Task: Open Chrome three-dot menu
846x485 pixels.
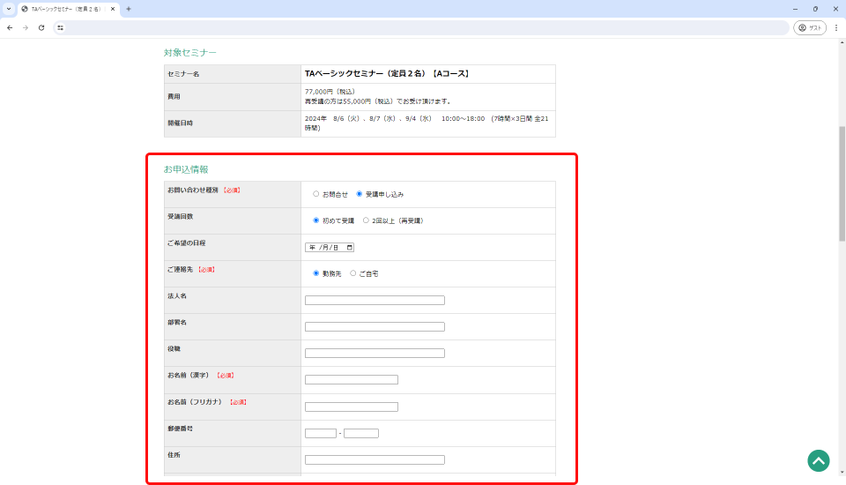Action: pyautogui.click(x=836, y=27)
